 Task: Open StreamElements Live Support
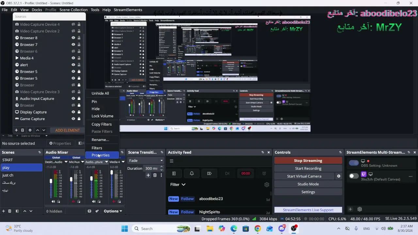[308, 210]
